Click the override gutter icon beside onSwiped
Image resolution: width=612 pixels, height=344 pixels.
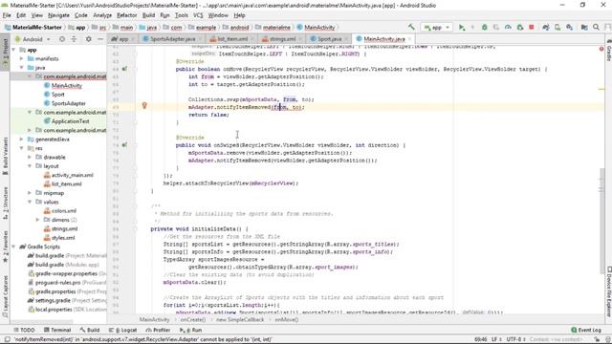pos(124,144)
